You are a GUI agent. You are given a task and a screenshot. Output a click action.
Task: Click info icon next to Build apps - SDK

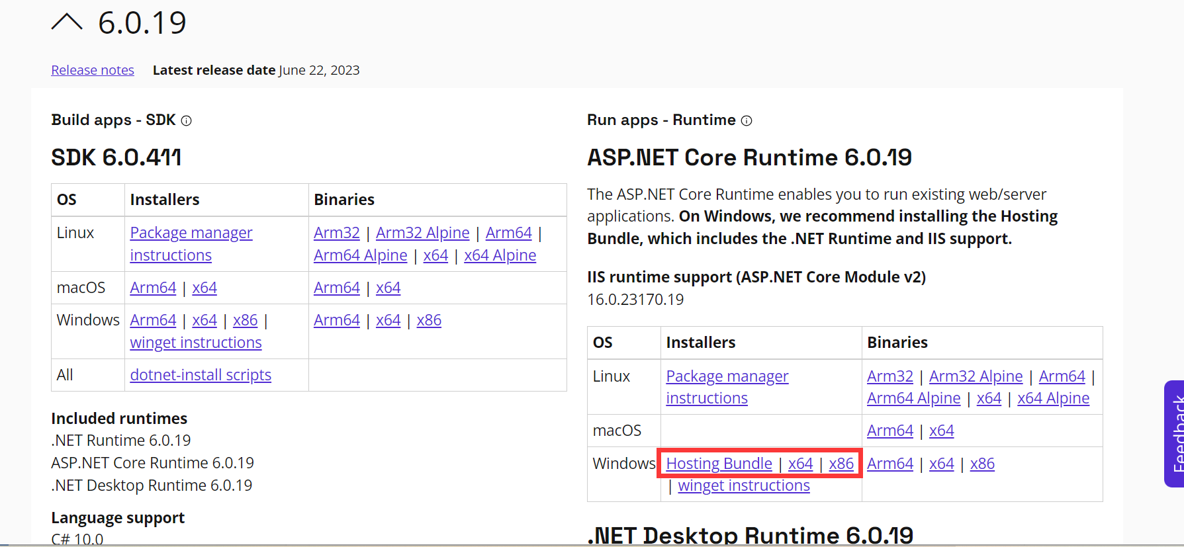(187, 120)
